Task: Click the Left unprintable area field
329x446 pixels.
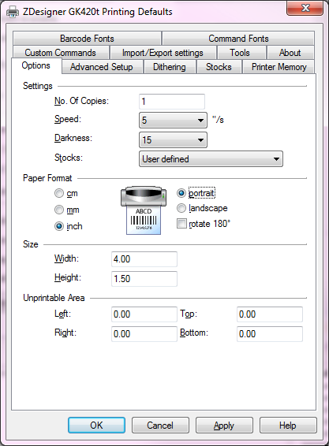Action: 144,314
